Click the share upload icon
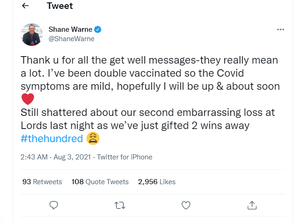The image size is (300, 223). [252, 205]
